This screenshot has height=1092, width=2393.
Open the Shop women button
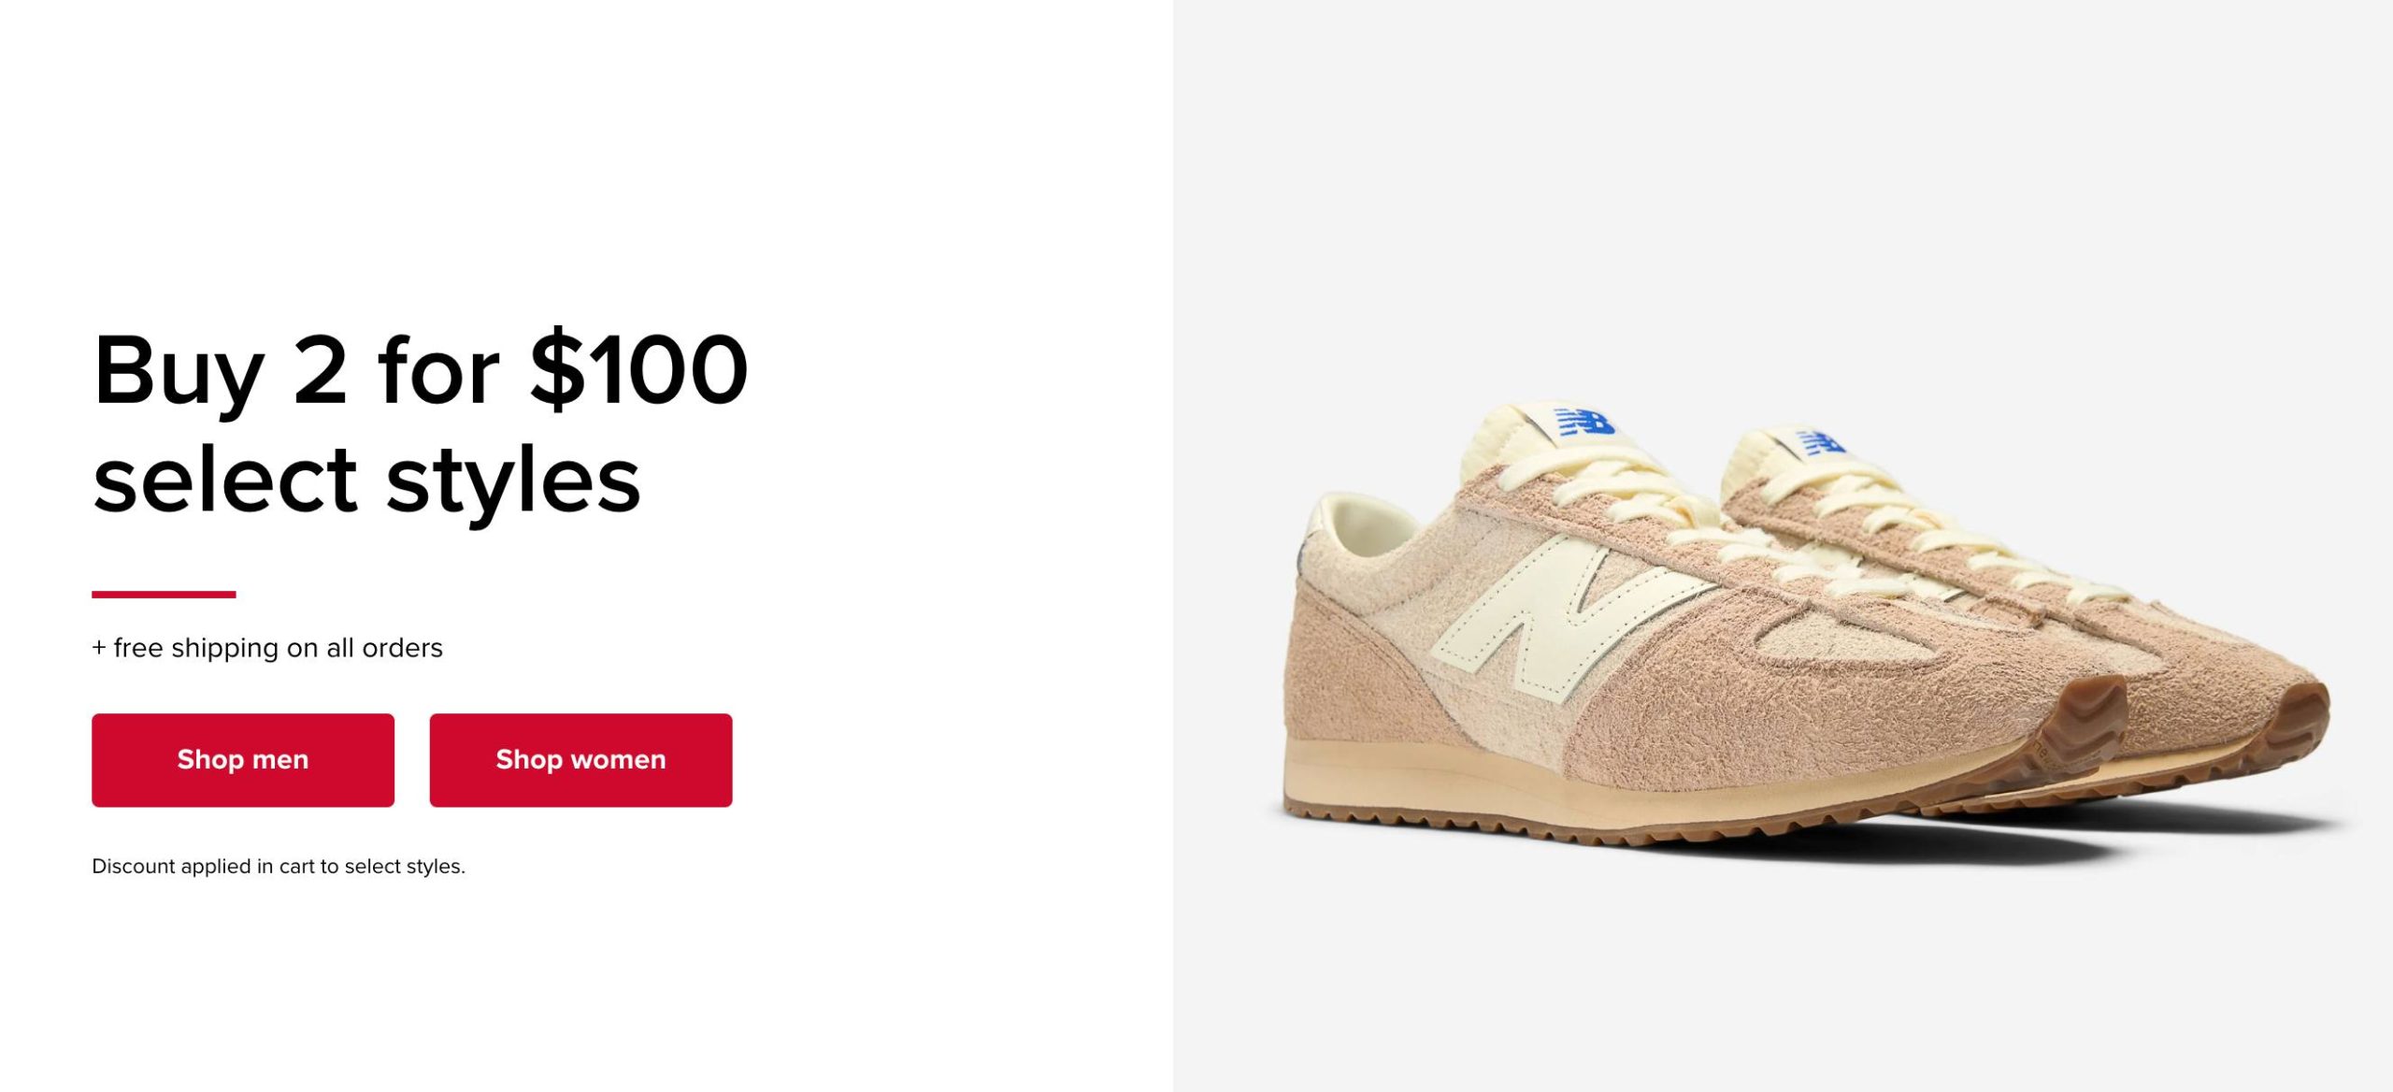580,760
